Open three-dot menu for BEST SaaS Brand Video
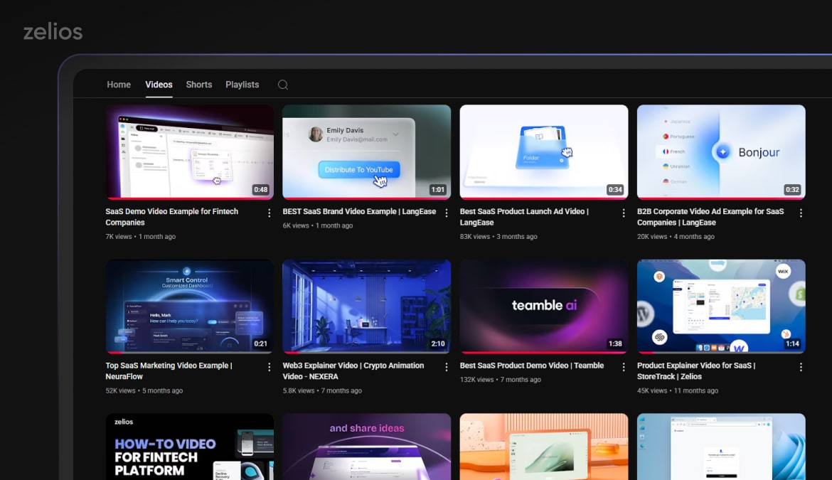 [x=447, y=213]
